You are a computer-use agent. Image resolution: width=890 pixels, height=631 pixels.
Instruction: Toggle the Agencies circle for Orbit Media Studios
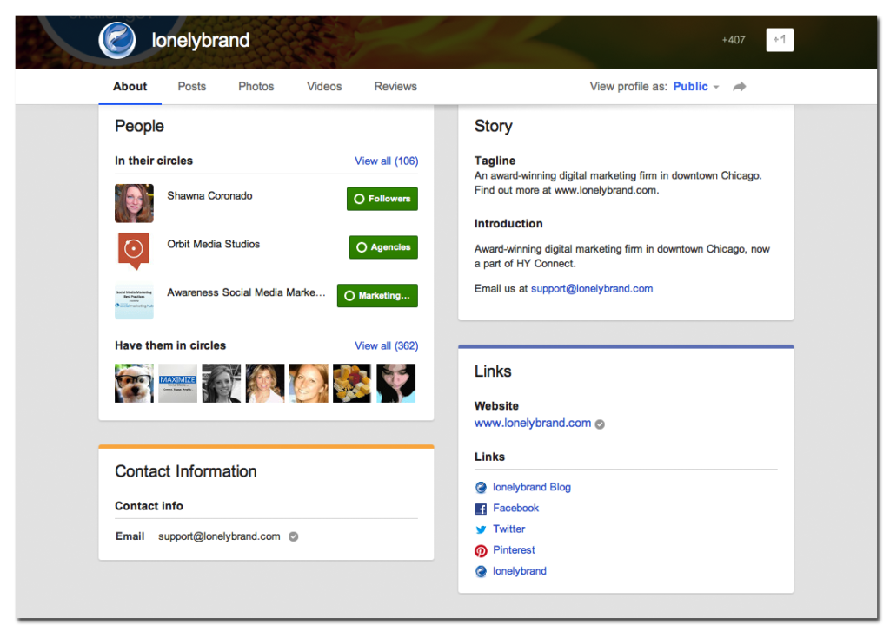click(x=382, y=246)
